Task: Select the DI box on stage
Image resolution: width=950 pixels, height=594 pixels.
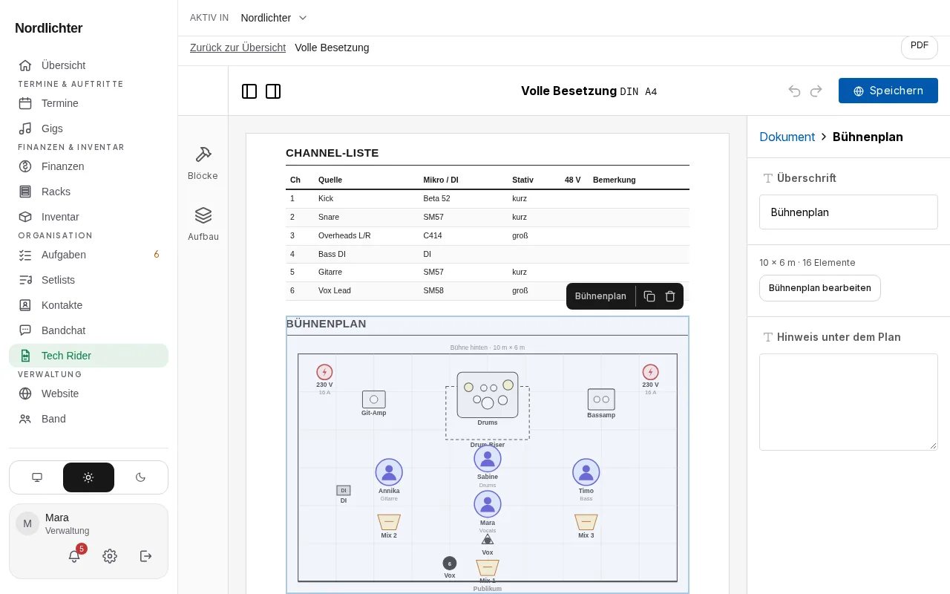Action: tap(344, 491)
